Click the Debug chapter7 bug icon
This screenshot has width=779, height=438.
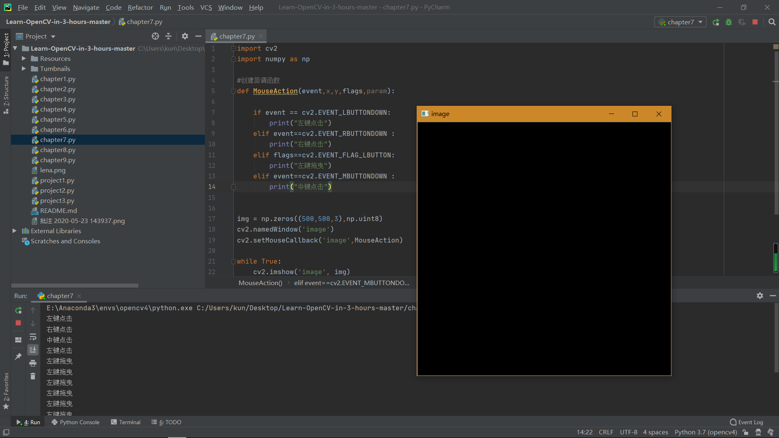click(x=729, y=22)
